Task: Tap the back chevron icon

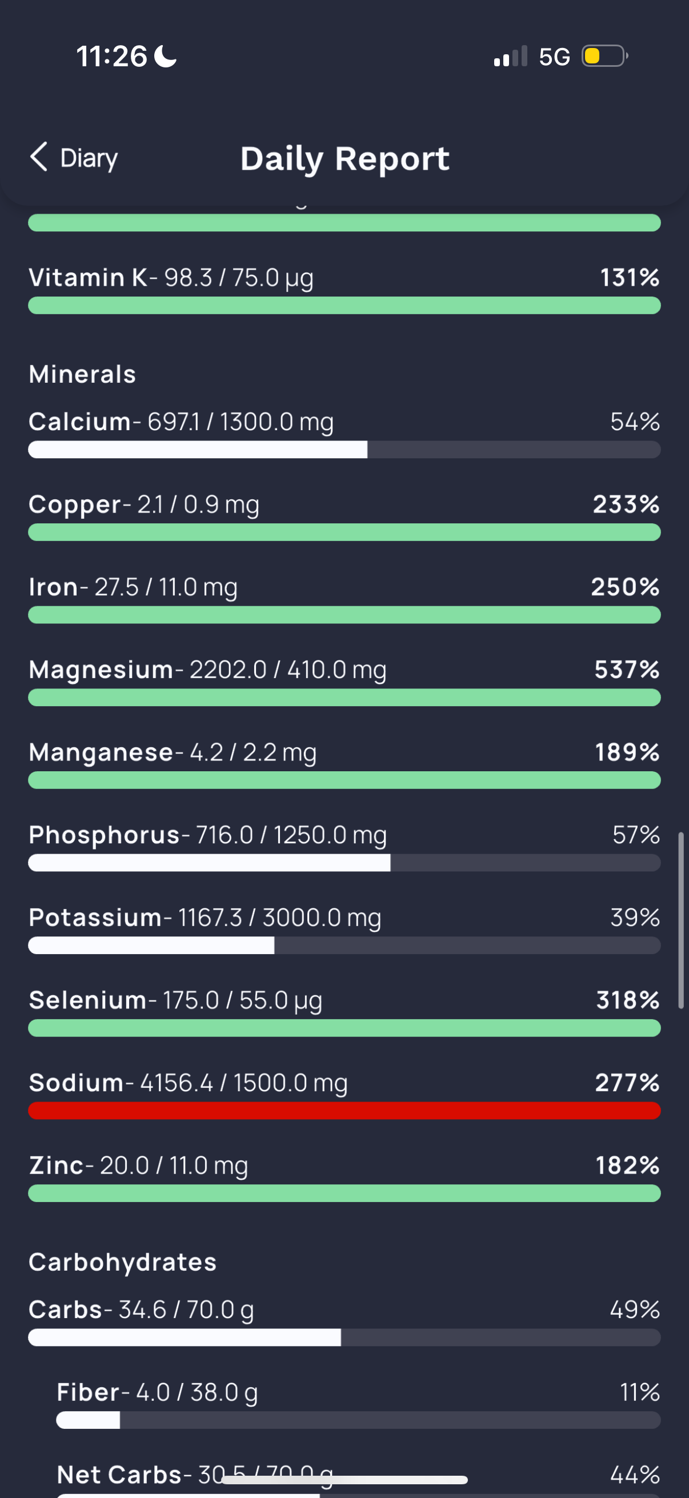Action: [x=38, y=157]
